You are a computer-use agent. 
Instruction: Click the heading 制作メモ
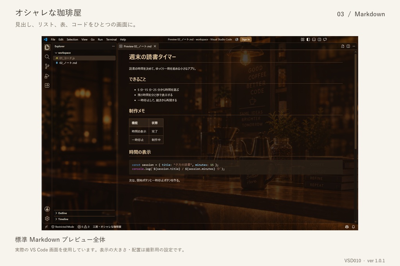click(137, 111)
